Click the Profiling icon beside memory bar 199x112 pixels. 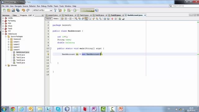(97, 10)
